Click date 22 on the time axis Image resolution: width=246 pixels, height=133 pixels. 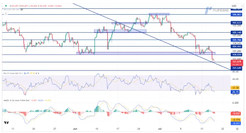pos(223,129)
